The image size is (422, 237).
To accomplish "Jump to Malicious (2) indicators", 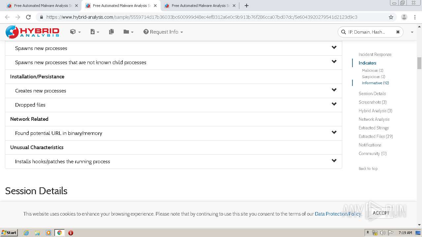I will [x=373, y=70].
